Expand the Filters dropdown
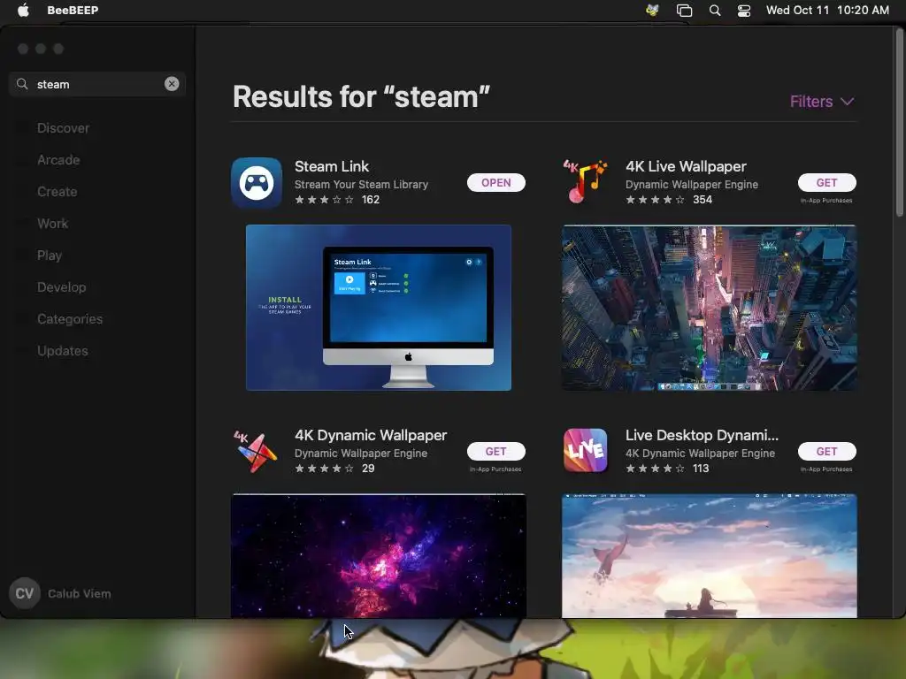Image resolution: width=906 pixels, height=679 pixels. tap(822, 102)
